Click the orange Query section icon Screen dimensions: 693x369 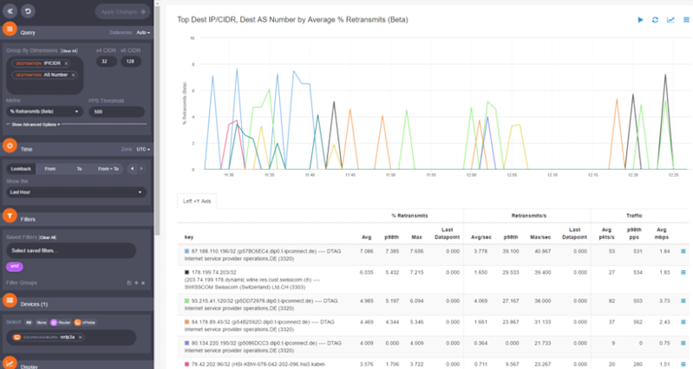coord(10,29)
